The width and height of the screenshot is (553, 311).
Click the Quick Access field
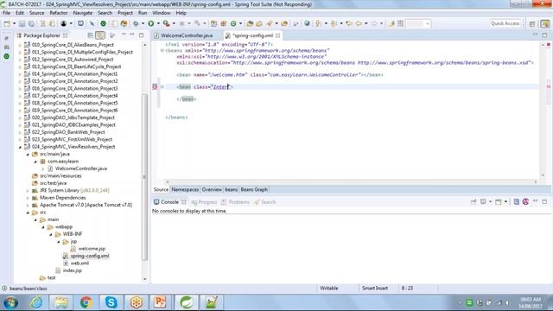505,23
